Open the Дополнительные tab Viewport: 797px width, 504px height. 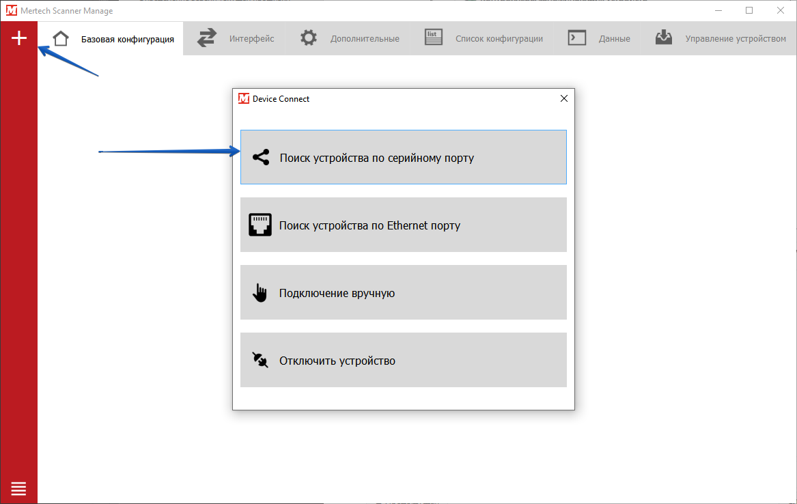[348, 39]
